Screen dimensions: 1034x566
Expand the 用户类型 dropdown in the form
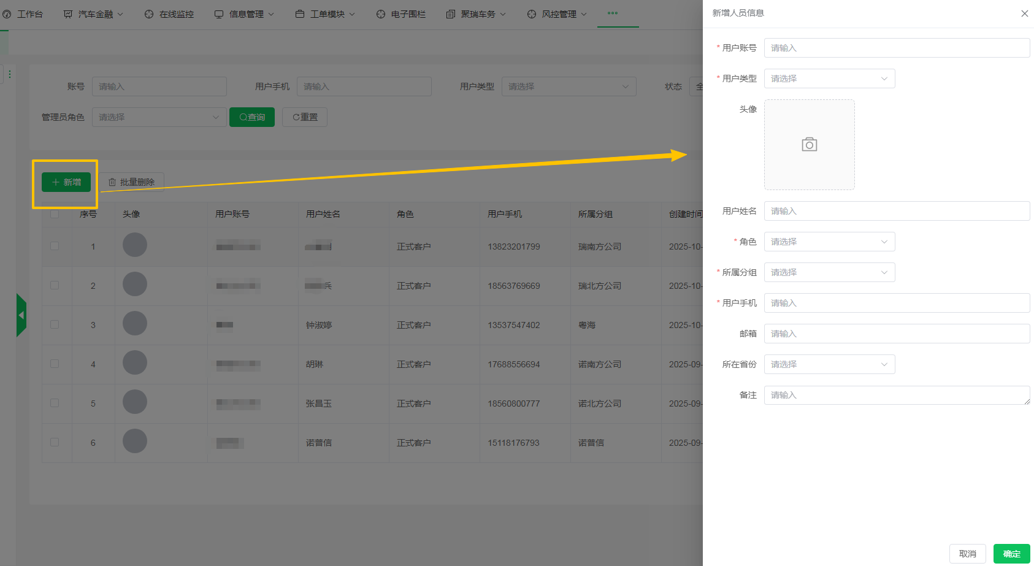click(x=829, y=78)
